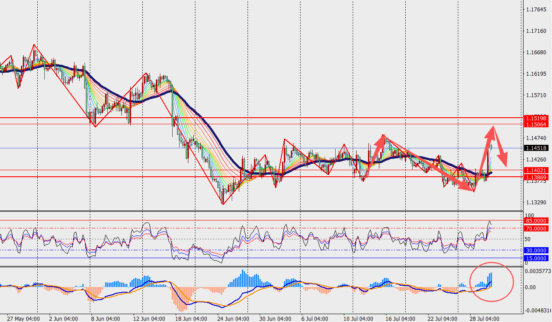
Task: Click the black 1.14518 current price tag
Action: pyautogui.click(x=537, y=148)
